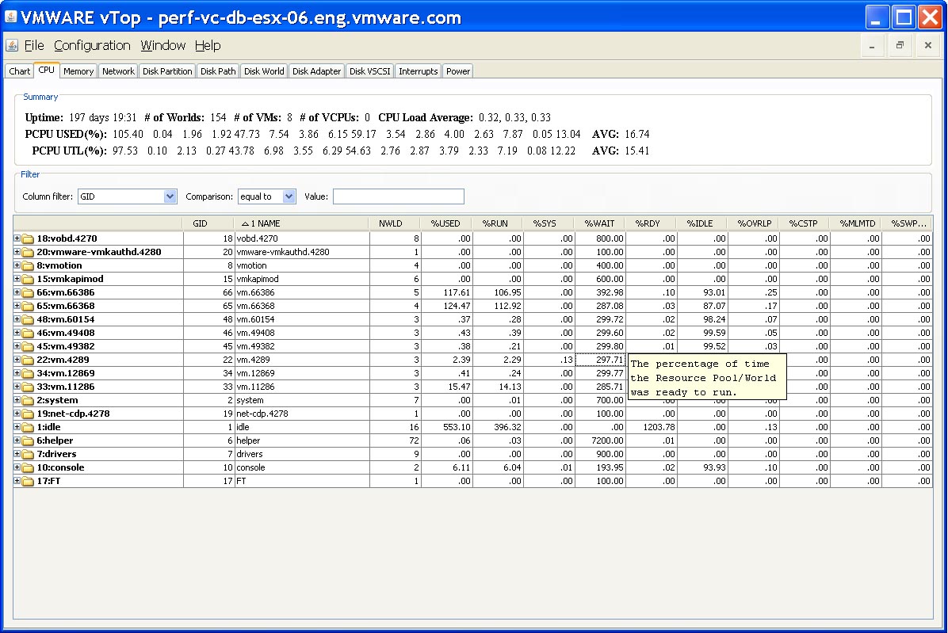Sort by the %CSTP column header
948x633 pixels.
(x=804, y=223)
